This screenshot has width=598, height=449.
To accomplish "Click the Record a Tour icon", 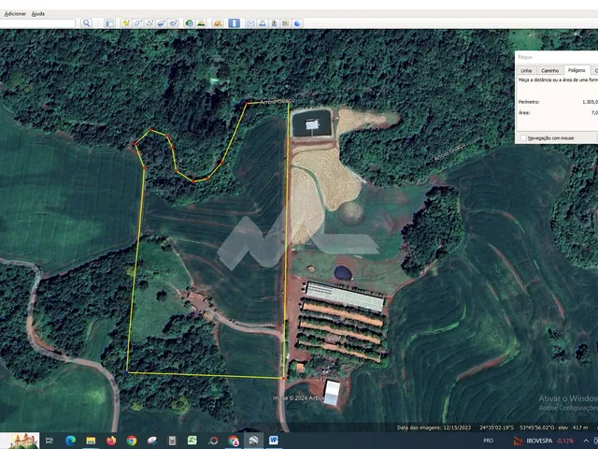I will click(x=173, y=23).
